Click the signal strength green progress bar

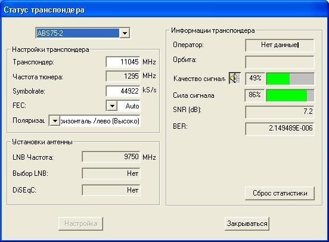point(290,95)
